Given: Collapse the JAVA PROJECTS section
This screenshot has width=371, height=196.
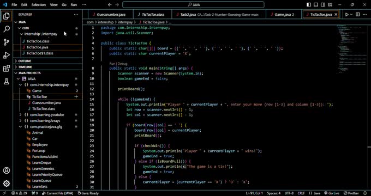Looking at the screenshot, I should (16, 73).
